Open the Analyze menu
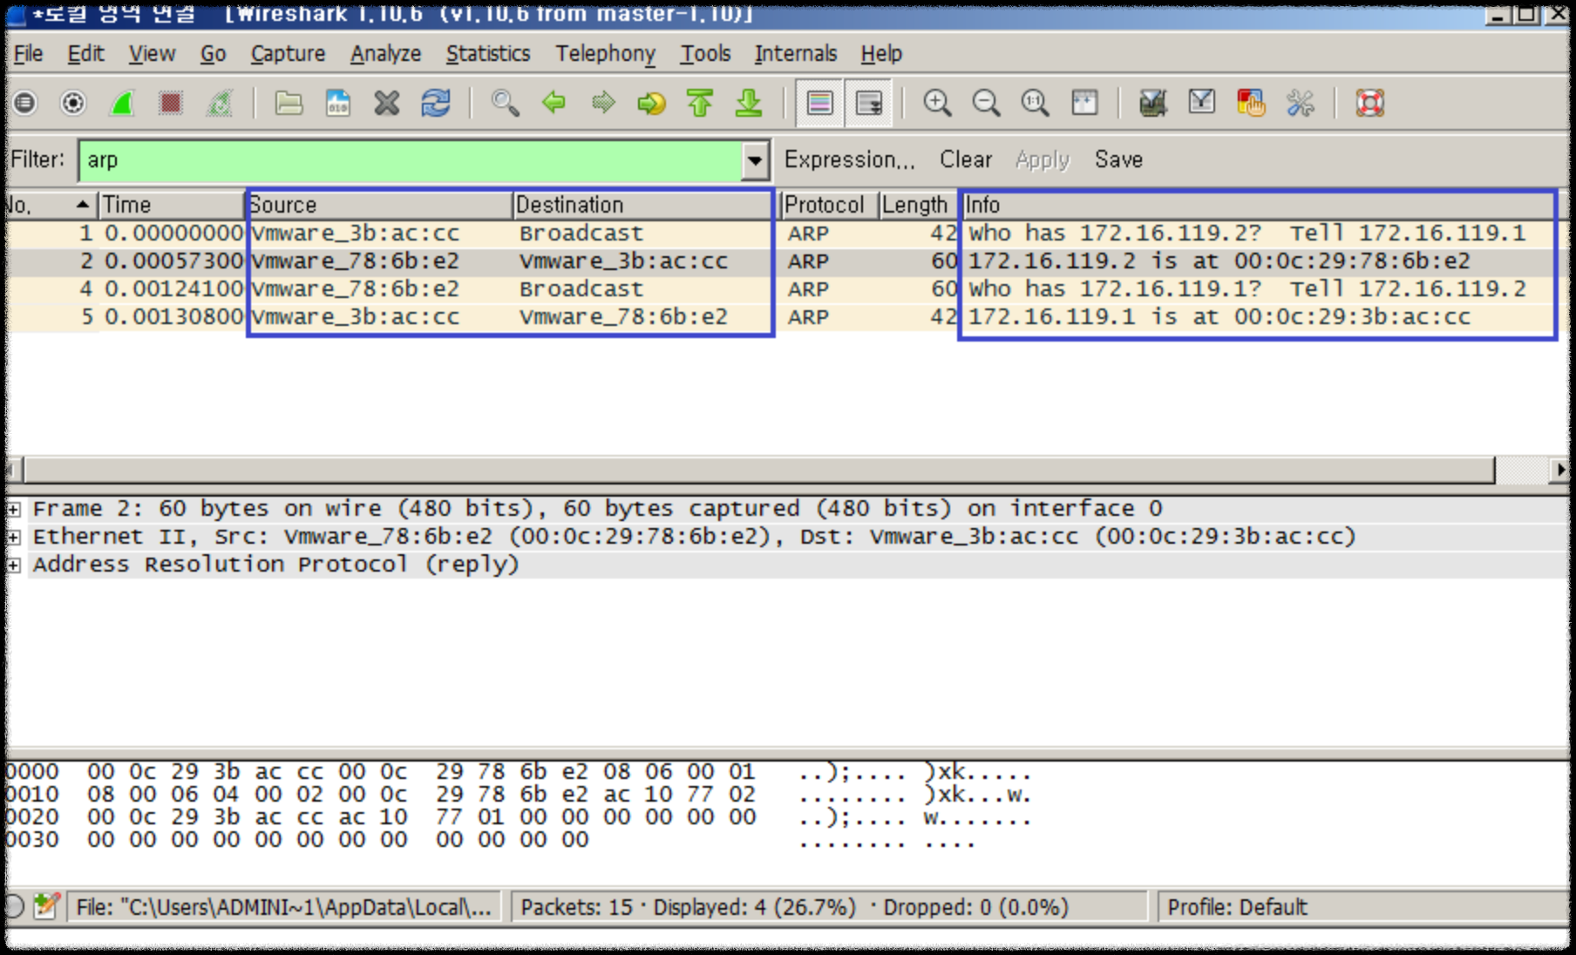Viewport: 1576px width, 955px height. [385, 54]
